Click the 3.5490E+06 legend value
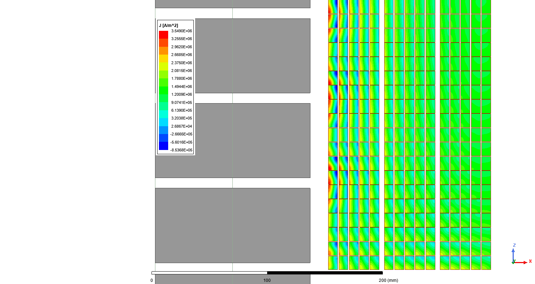 click(181, 31)
